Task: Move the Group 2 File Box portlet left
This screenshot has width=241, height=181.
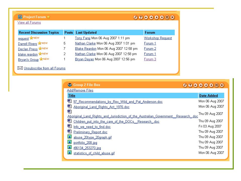Action: pos(196,85)
